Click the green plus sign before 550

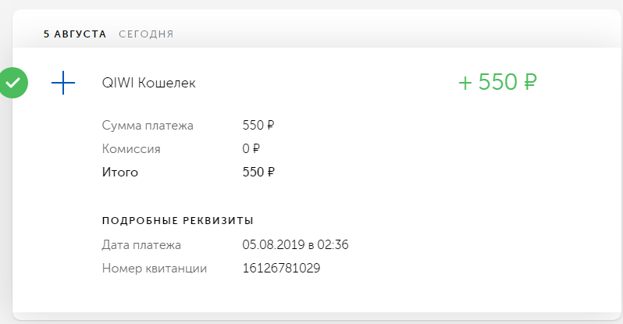tap(465, 83)
